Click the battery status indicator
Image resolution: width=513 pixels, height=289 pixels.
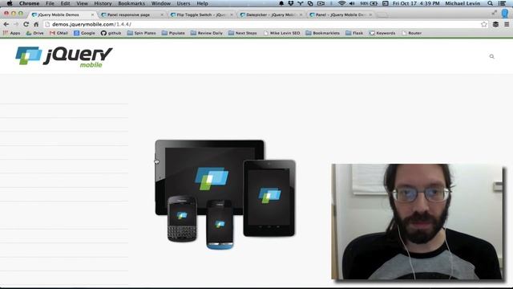(x=369, y=3)
